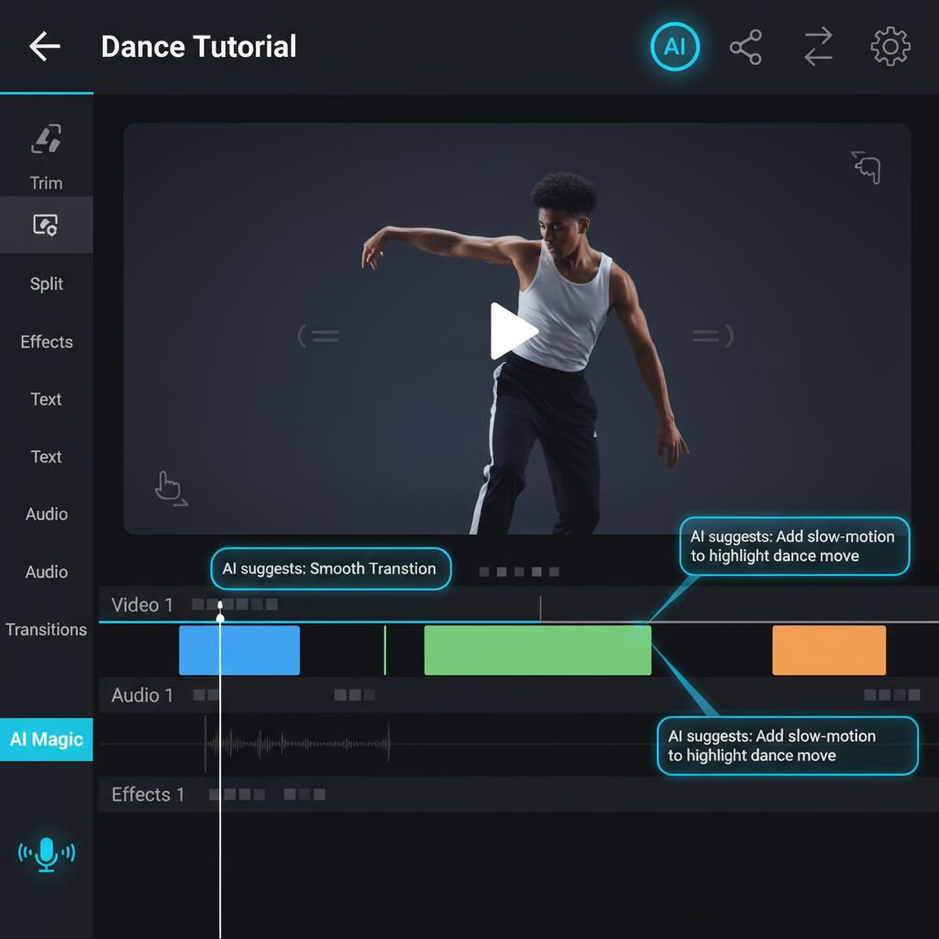Viewport: 939px width, 939px height.
Task: Click the AI assistant button
Action: [x=675, y=47]
